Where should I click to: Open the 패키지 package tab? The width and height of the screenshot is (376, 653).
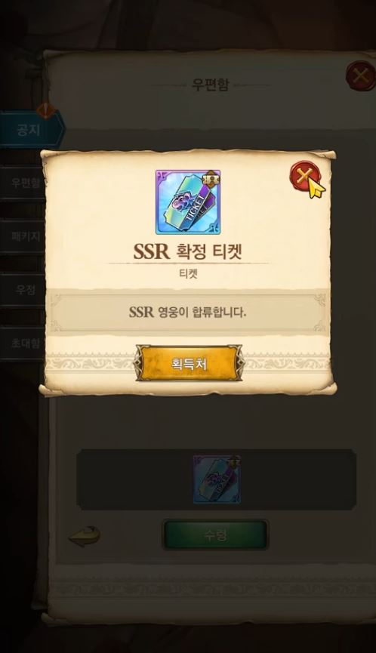(24, 236)
